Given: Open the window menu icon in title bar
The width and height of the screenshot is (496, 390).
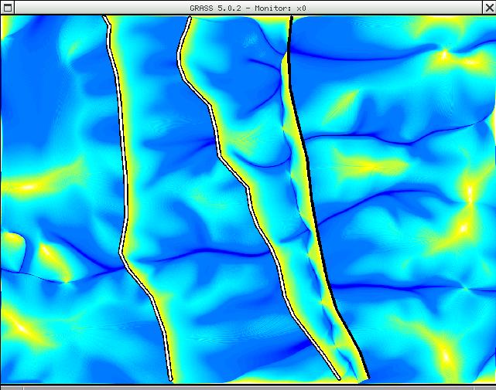Looking at the screenshot, I should [x=7, y=8].
